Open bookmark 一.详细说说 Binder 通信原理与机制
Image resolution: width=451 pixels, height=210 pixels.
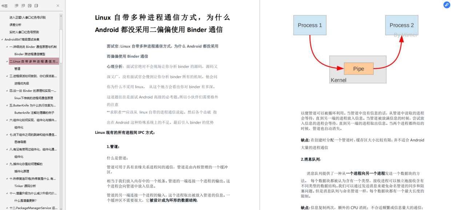(33, 47)
